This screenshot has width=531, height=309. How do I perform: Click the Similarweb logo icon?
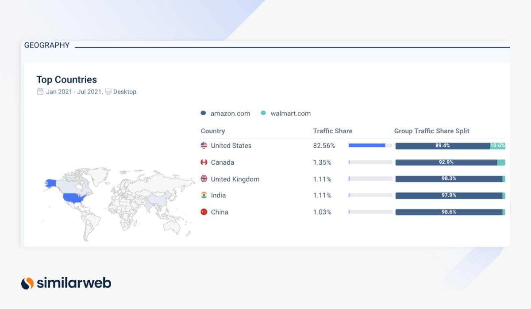tap(27, 283)
